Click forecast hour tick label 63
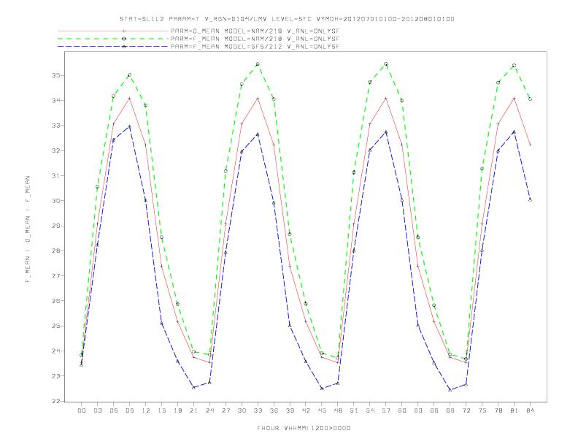This screenshot has width=578, height=447. click(x=418, y=410)
